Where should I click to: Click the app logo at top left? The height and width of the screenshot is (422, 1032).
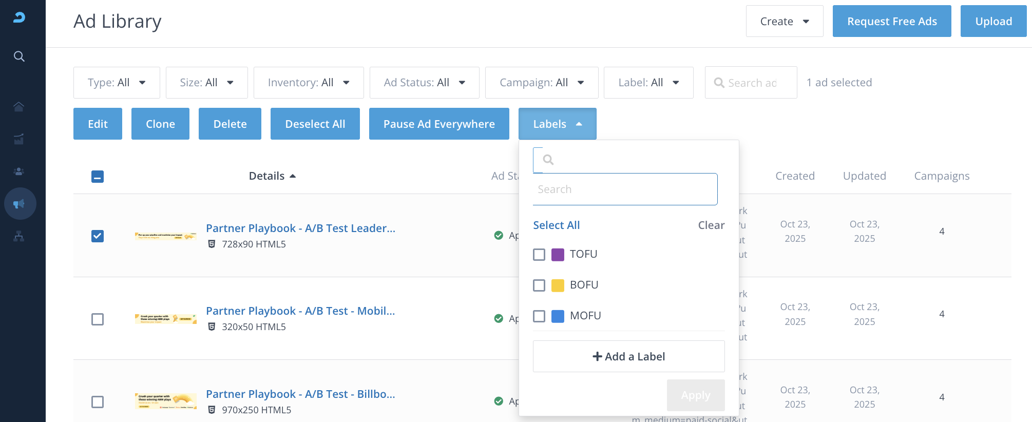click(x=19, y=17)
